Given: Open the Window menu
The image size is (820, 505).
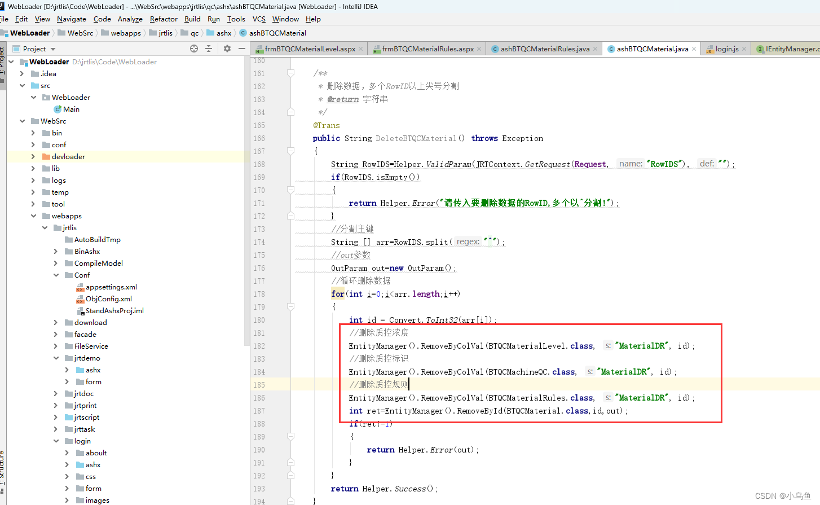Looking at the screenshot, I should click(x=285, y=19).
